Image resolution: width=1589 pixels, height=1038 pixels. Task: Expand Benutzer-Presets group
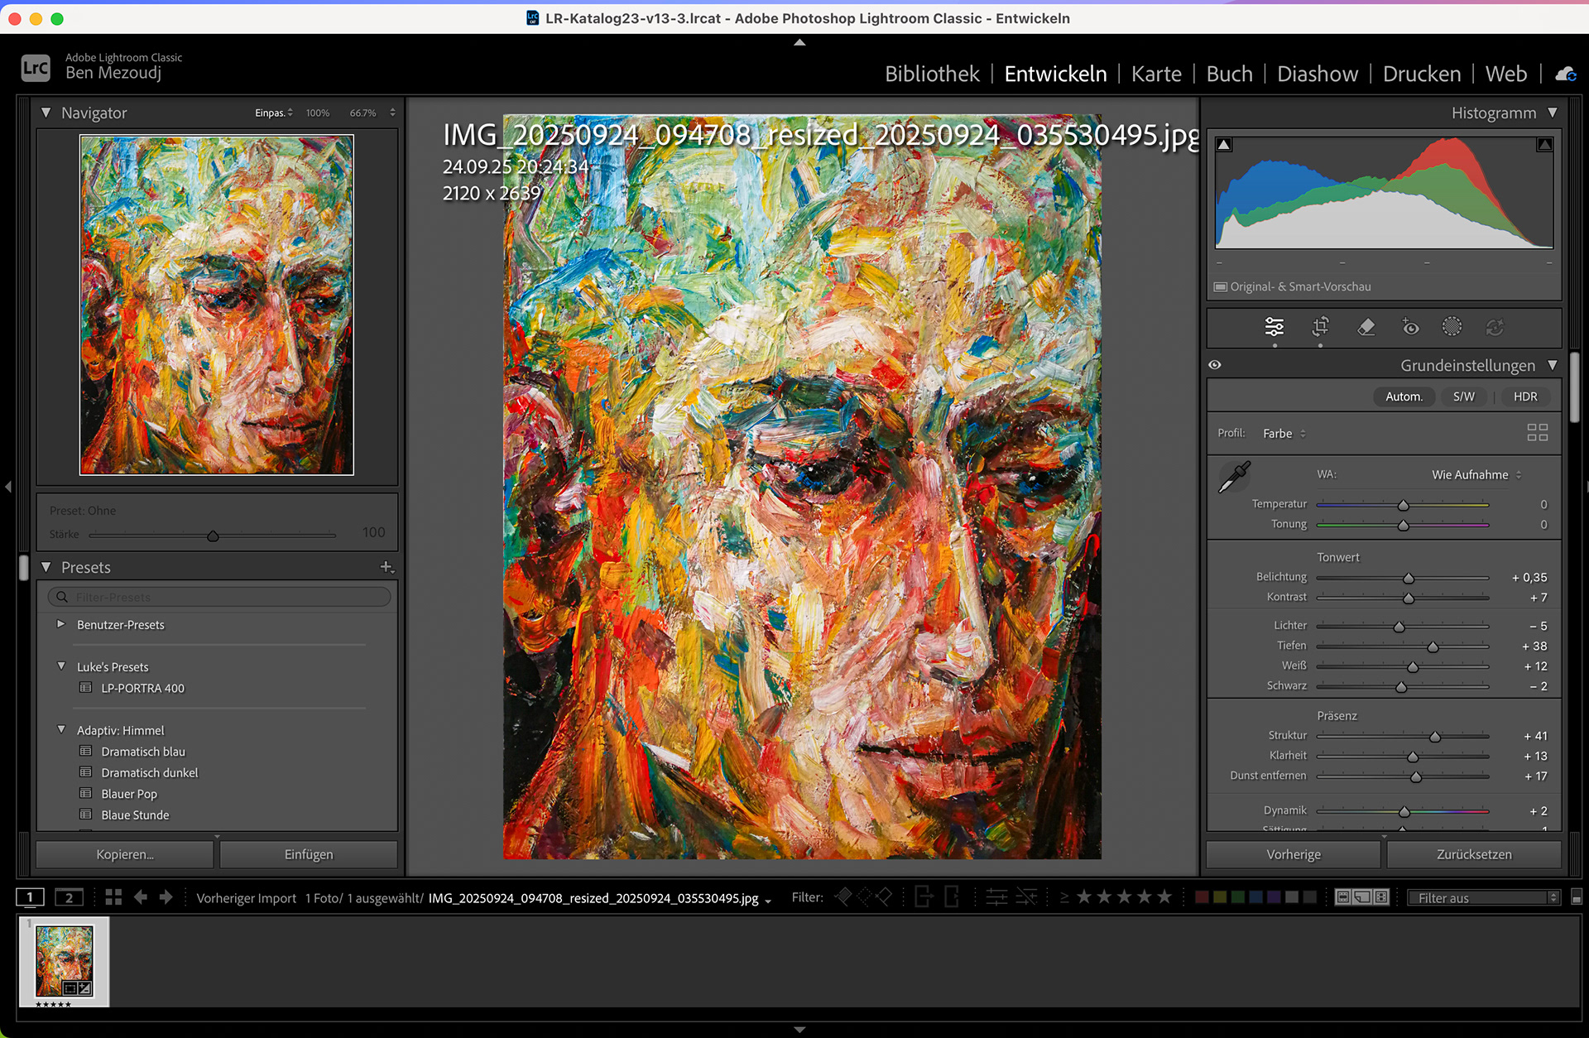pos(60,624)
